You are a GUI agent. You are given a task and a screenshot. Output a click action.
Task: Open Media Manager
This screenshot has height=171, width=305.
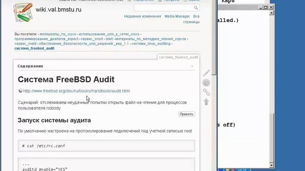pos(177,16)
